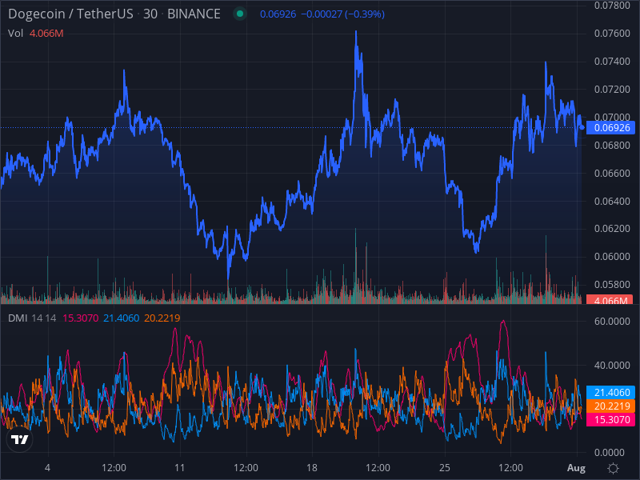
Task: Click the current price tag 0.06926 on axis
Action: coord(611,128)
